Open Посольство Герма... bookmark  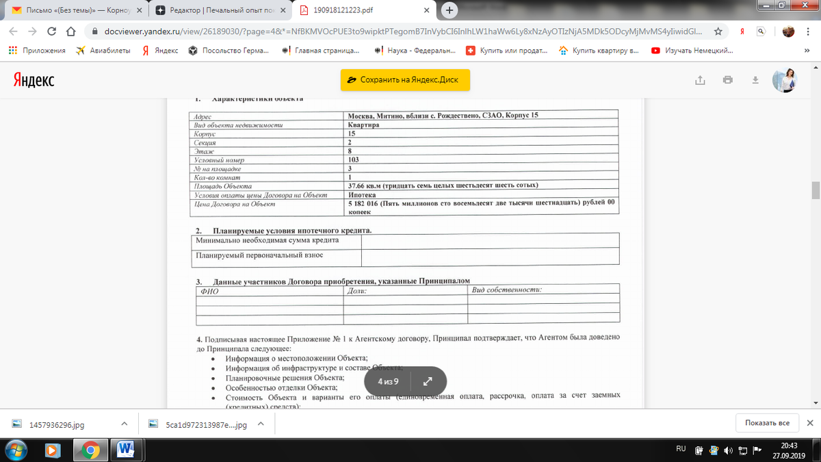(229, 51)
